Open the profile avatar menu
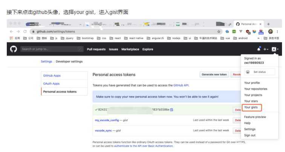 [x=275, y=49]
